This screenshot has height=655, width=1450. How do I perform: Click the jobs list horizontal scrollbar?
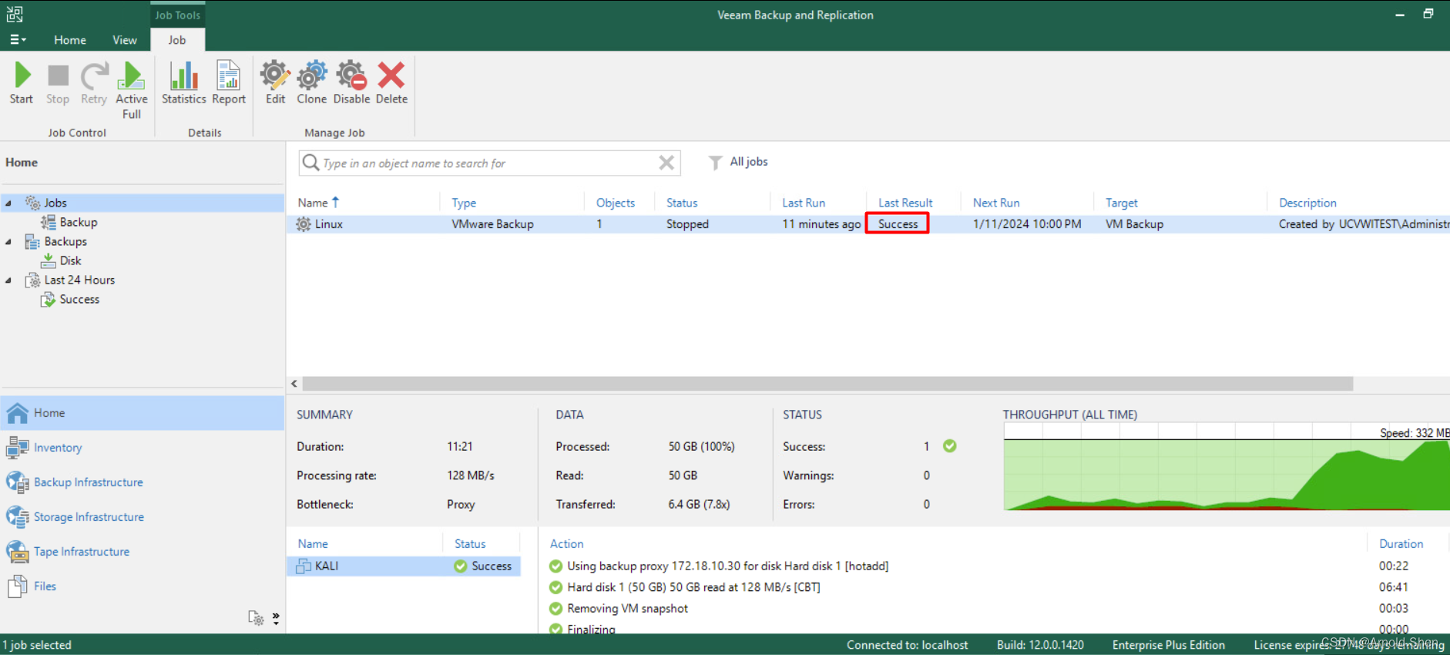pos(827,384)
